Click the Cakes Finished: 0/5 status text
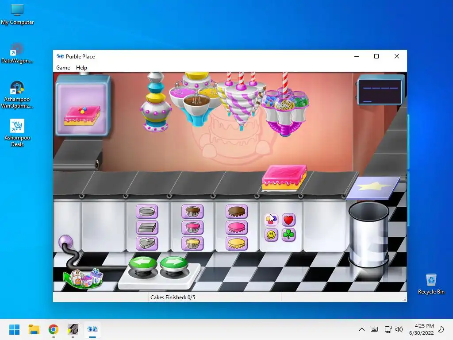Screen dimensions: 453x340 [x=173, y=297]
